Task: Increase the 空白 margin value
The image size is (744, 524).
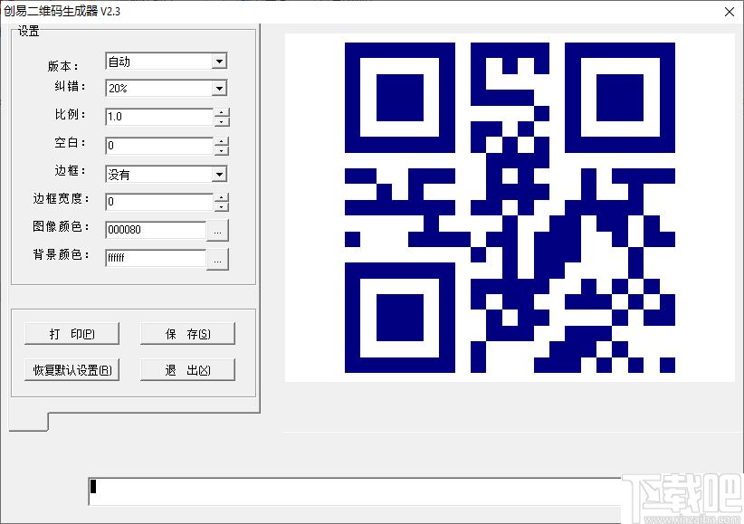Action: coord(222,141)
